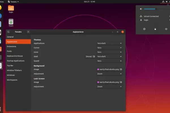The height and width of the screenshot is (113, 170).
Task: Expand the Shell theme Yaru-dark dropdown
Action: 109,56
